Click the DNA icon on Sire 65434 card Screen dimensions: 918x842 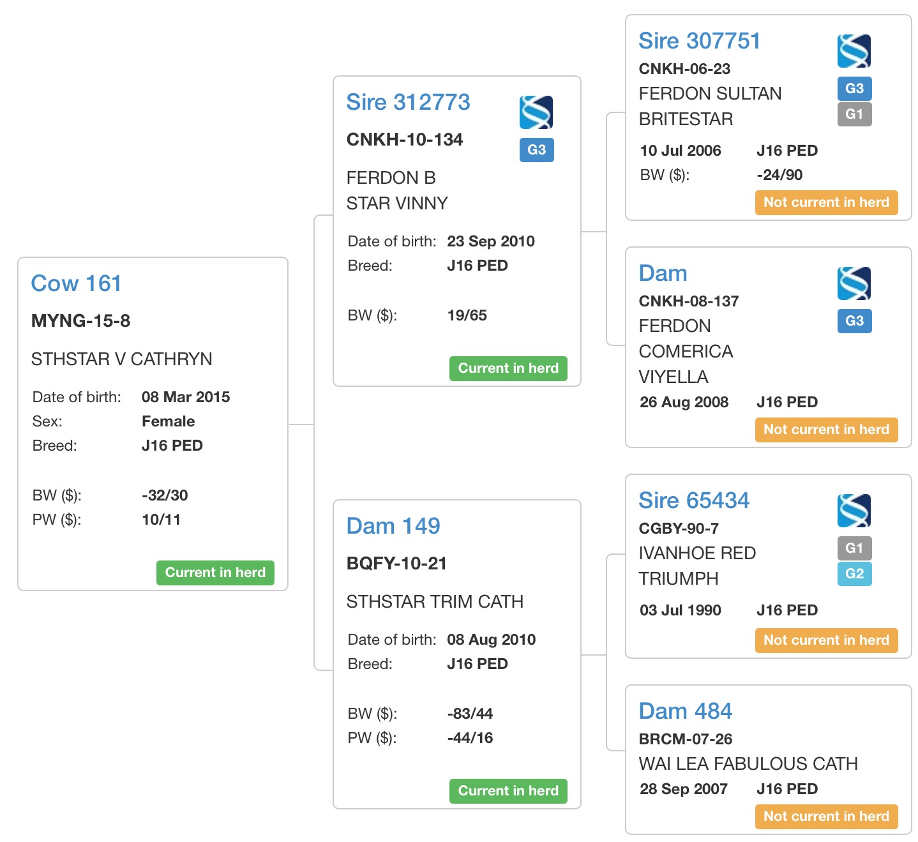coord(854,511)
